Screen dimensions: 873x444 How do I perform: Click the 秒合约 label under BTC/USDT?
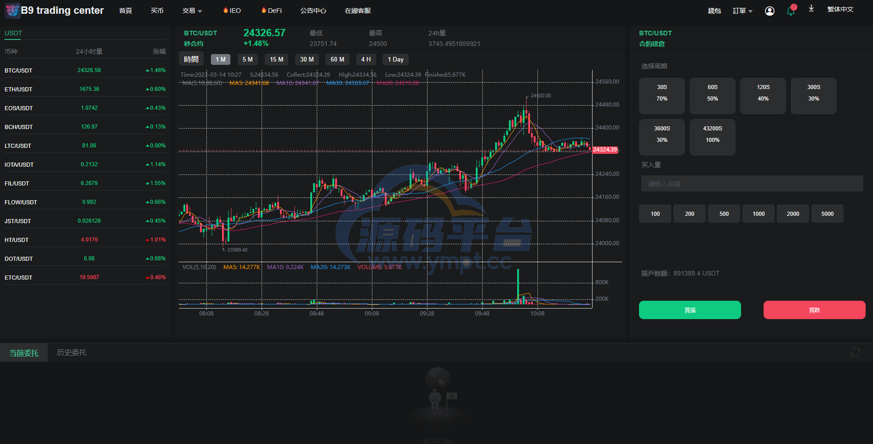pos(194,44)
